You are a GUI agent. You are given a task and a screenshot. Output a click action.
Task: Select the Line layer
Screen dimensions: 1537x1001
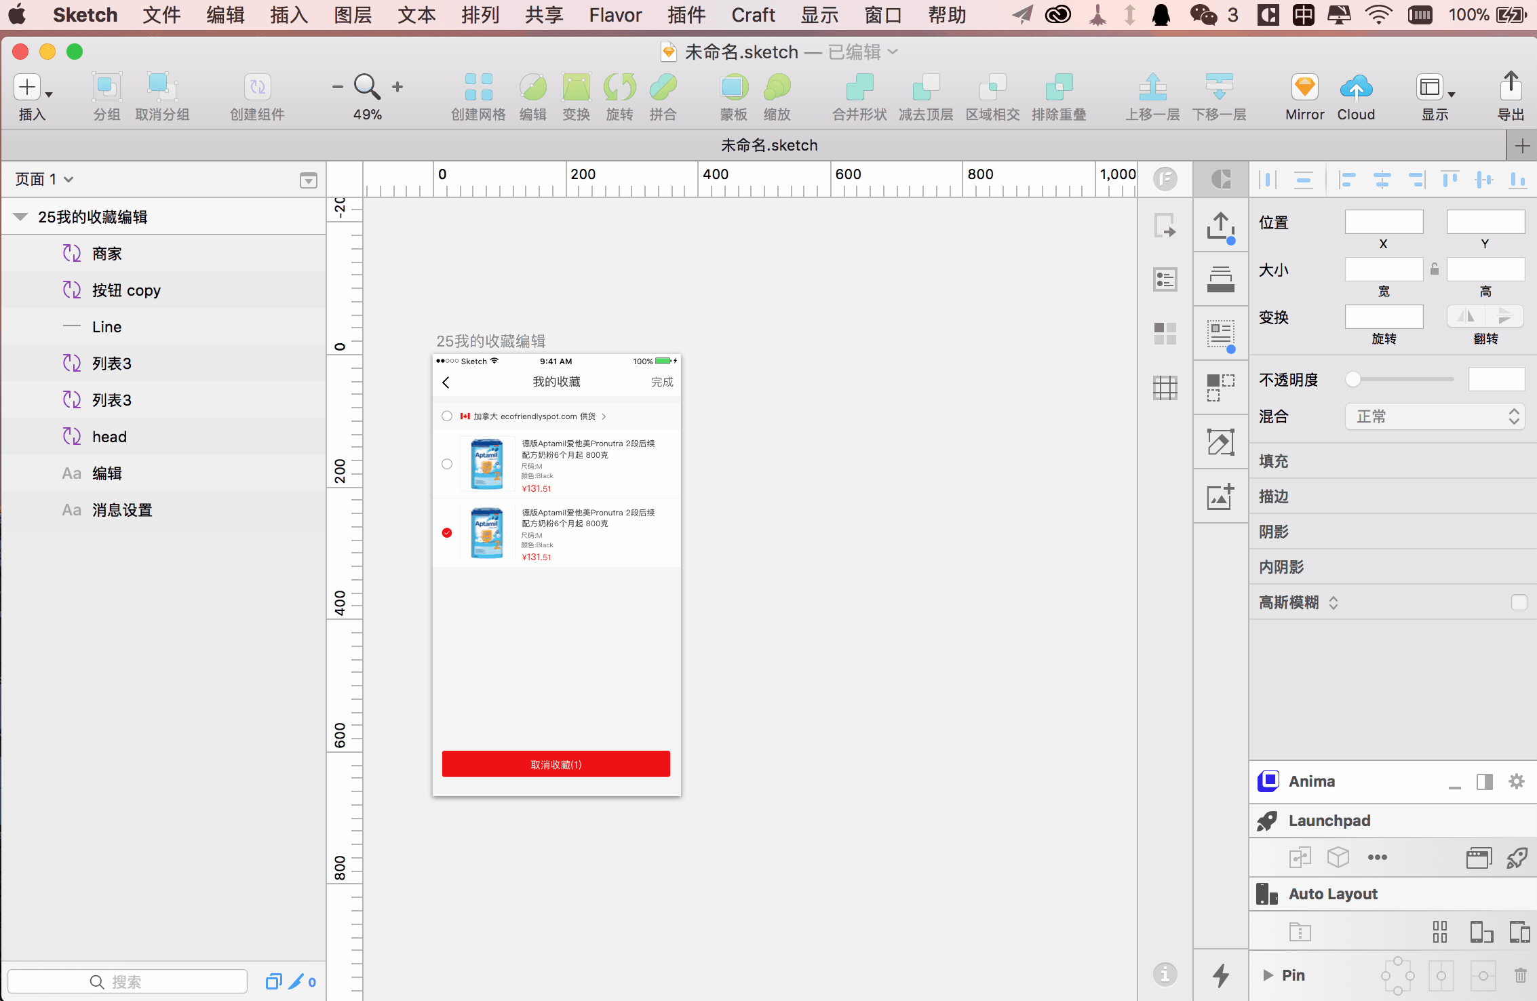coord(163,327)
